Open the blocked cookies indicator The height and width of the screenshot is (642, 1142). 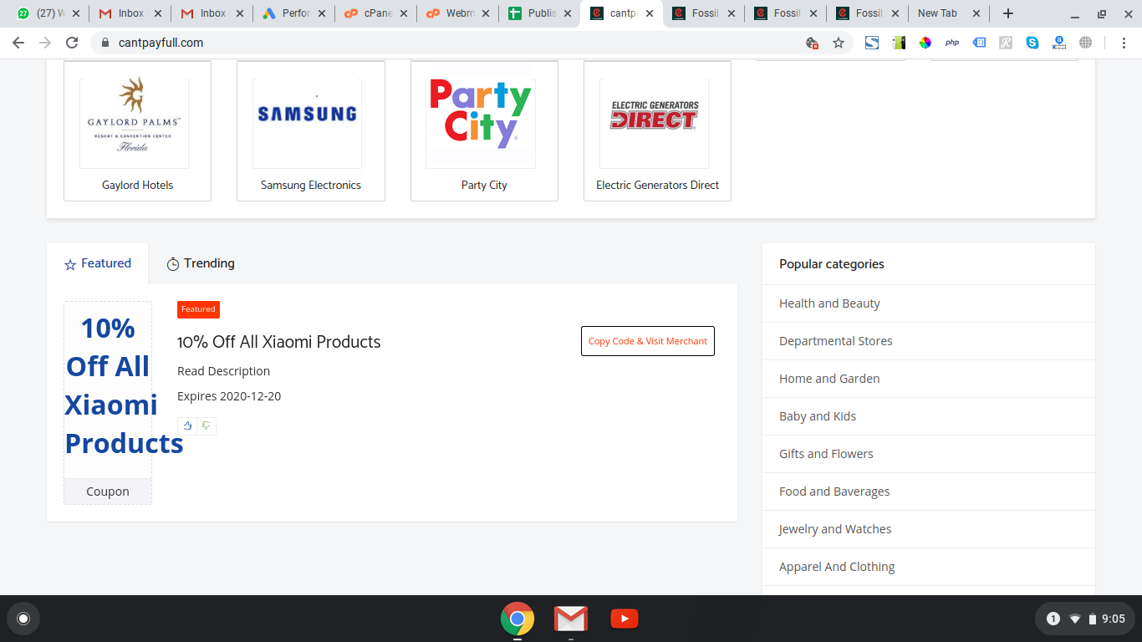point(812,43)
